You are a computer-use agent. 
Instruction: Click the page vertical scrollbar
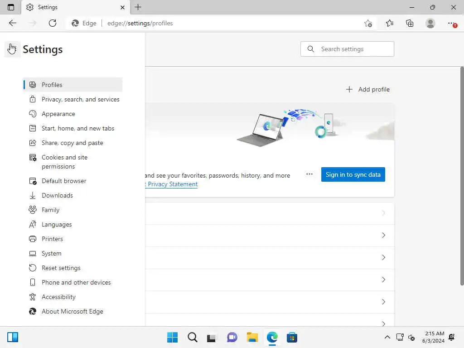pyautogui.click(x=462, y=176)
